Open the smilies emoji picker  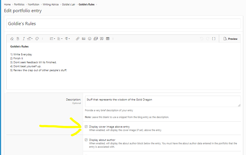pyautogui.click(x=90, y=39)
